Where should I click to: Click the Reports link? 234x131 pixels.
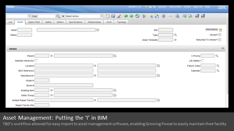162,7
